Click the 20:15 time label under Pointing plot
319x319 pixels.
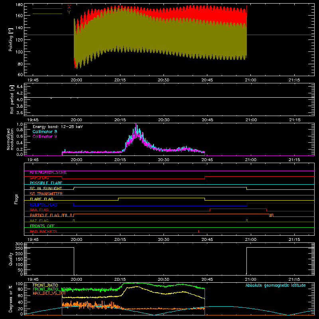[x=120, y=80]
